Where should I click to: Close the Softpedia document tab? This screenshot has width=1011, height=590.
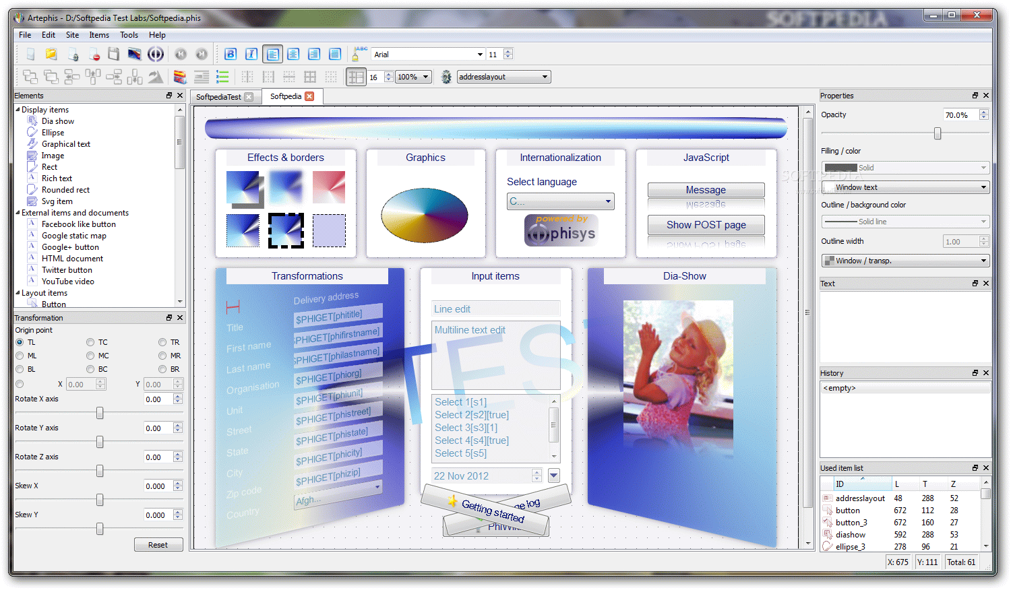(309, 96)
